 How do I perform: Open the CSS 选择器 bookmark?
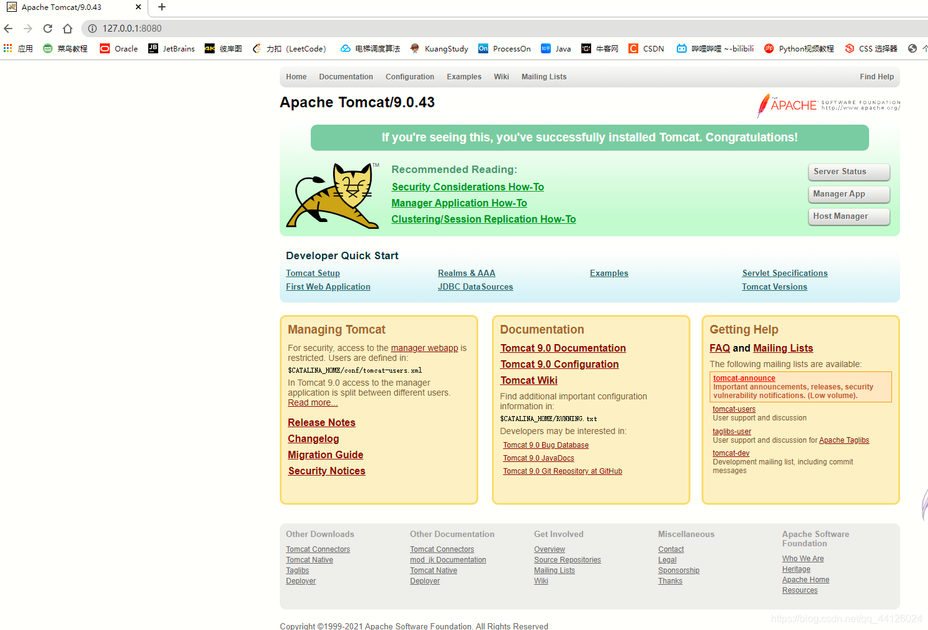(871, 48)
